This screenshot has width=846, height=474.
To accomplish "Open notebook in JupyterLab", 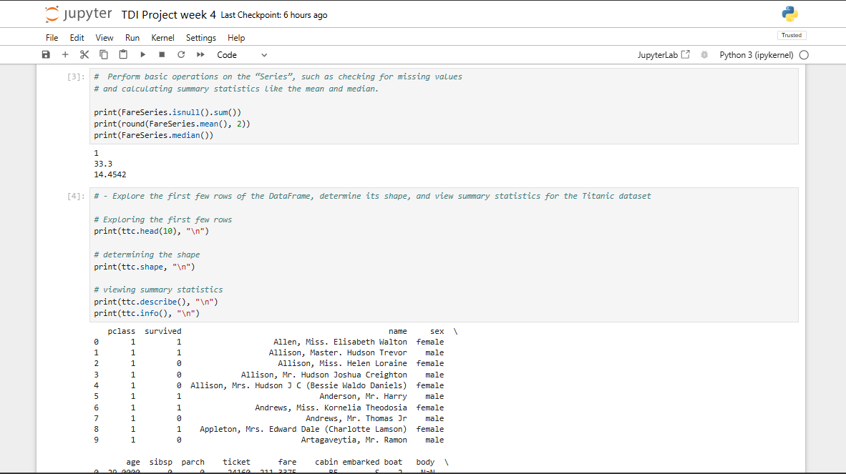I will 663,55.
